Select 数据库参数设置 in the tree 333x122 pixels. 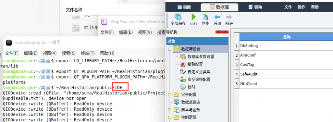[x=201, y=57]
